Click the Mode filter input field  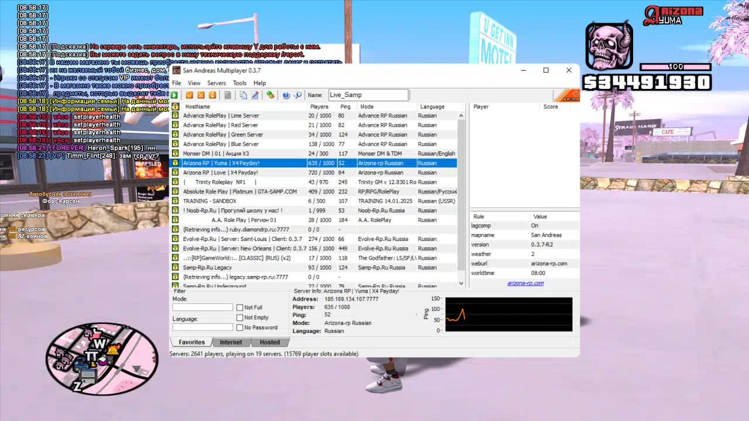point(202,308)
